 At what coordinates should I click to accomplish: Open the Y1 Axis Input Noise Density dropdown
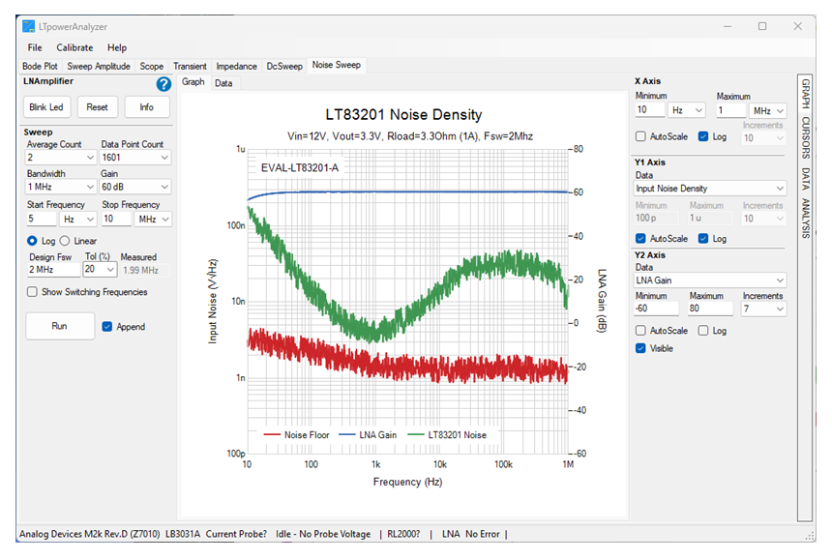click(710, 189)
